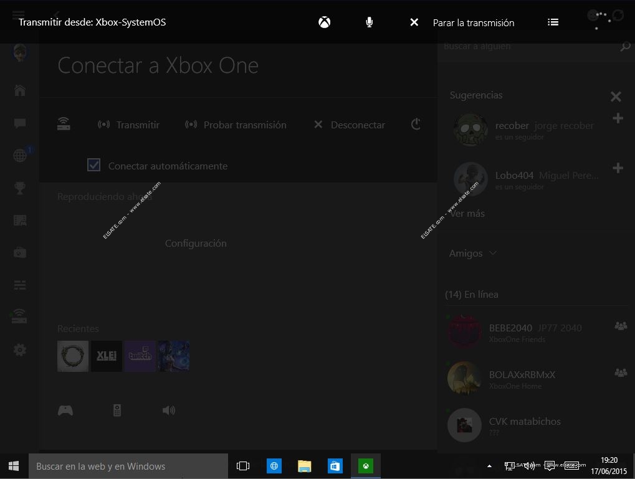Click the volume speaker icon below Recientes
This screenshot has height=479, width=635.
pos(168,410)
